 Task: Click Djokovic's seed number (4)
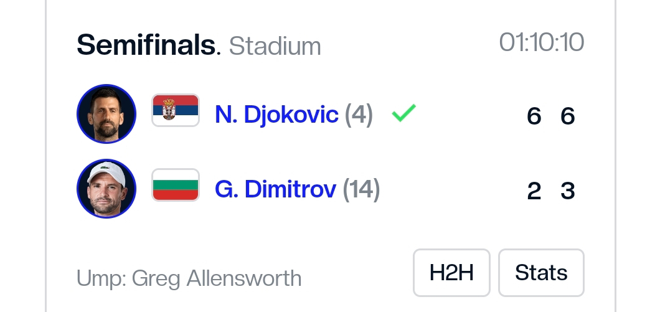point(359,115)
